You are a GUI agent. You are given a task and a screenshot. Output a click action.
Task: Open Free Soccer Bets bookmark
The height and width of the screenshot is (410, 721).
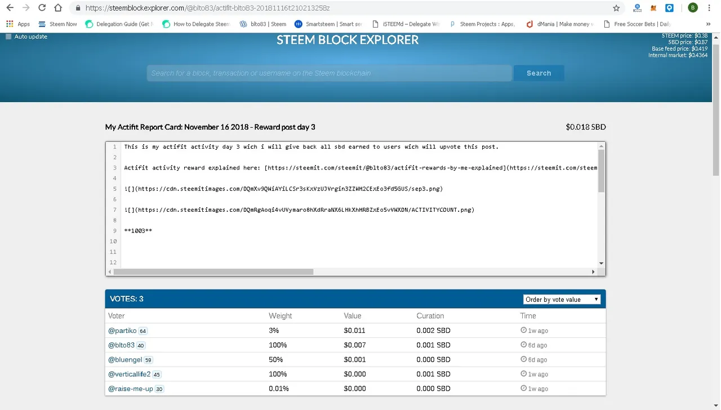coord(637,24)
